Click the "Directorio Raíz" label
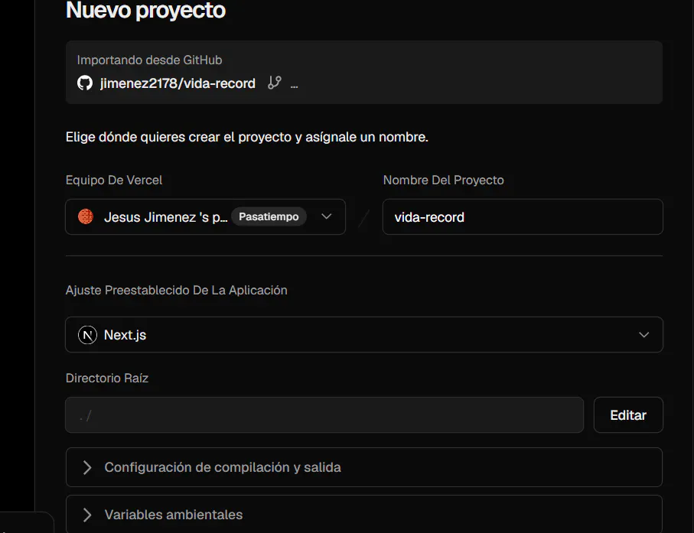The width and height of the screenshot is (694, 533). 107,379
